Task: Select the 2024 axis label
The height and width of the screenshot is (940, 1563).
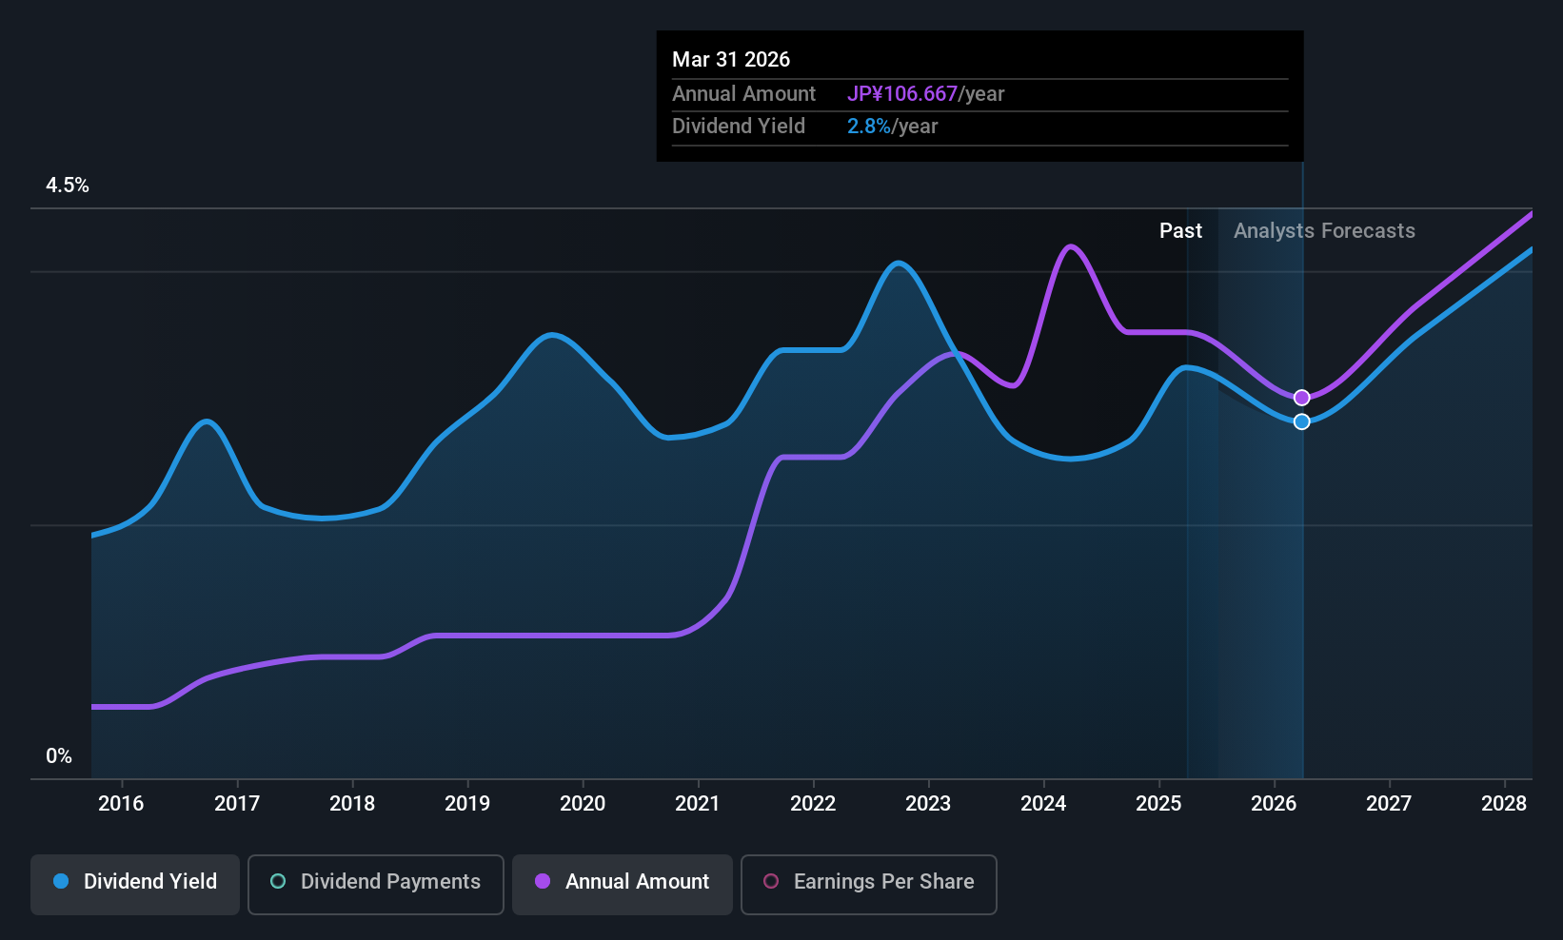Action: pyautogui.click(x=1043, y=804)
